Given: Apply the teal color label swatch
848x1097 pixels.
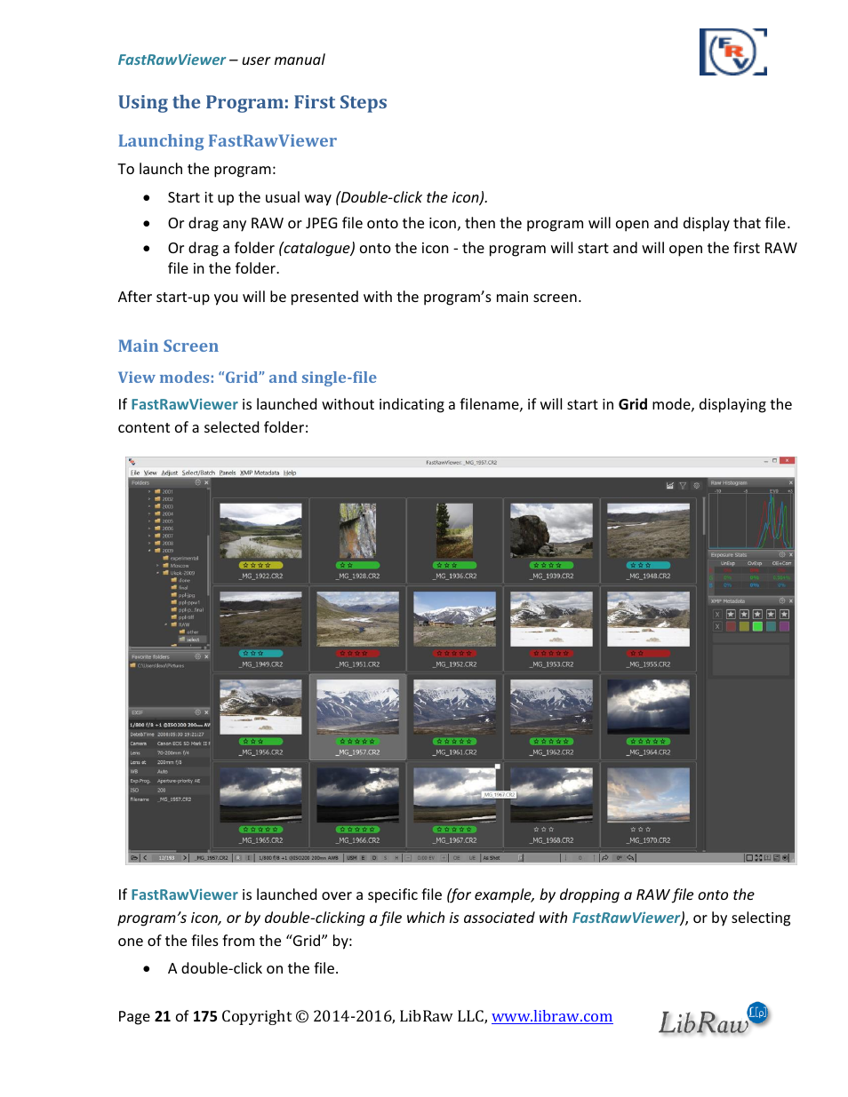Looking at the screenshot, I should click(x=771, y=626).
